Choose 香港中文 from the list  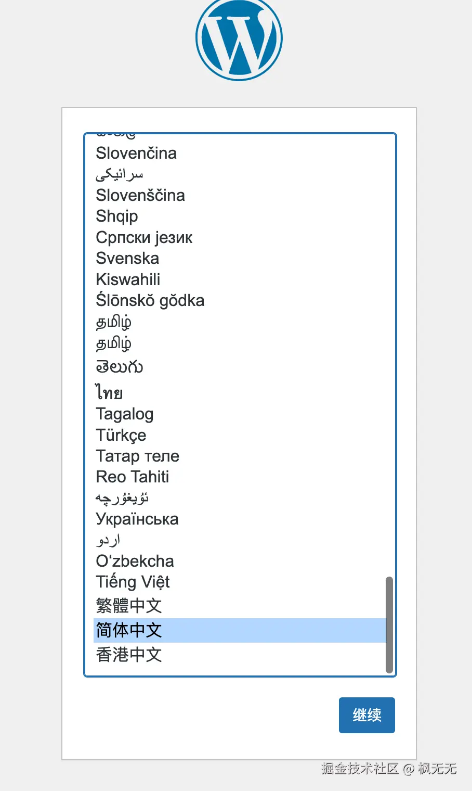pyautogui.click(x=129, y=655)
